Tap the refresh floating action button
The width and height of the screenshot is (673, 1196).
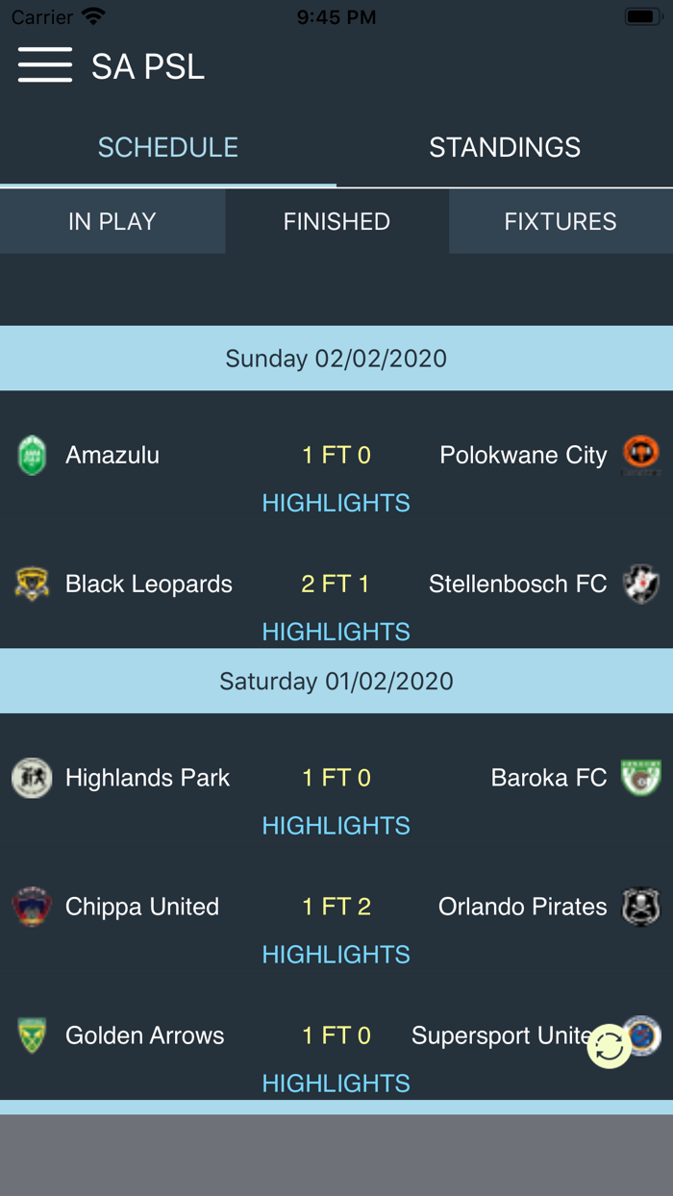tap(609, 1045)
